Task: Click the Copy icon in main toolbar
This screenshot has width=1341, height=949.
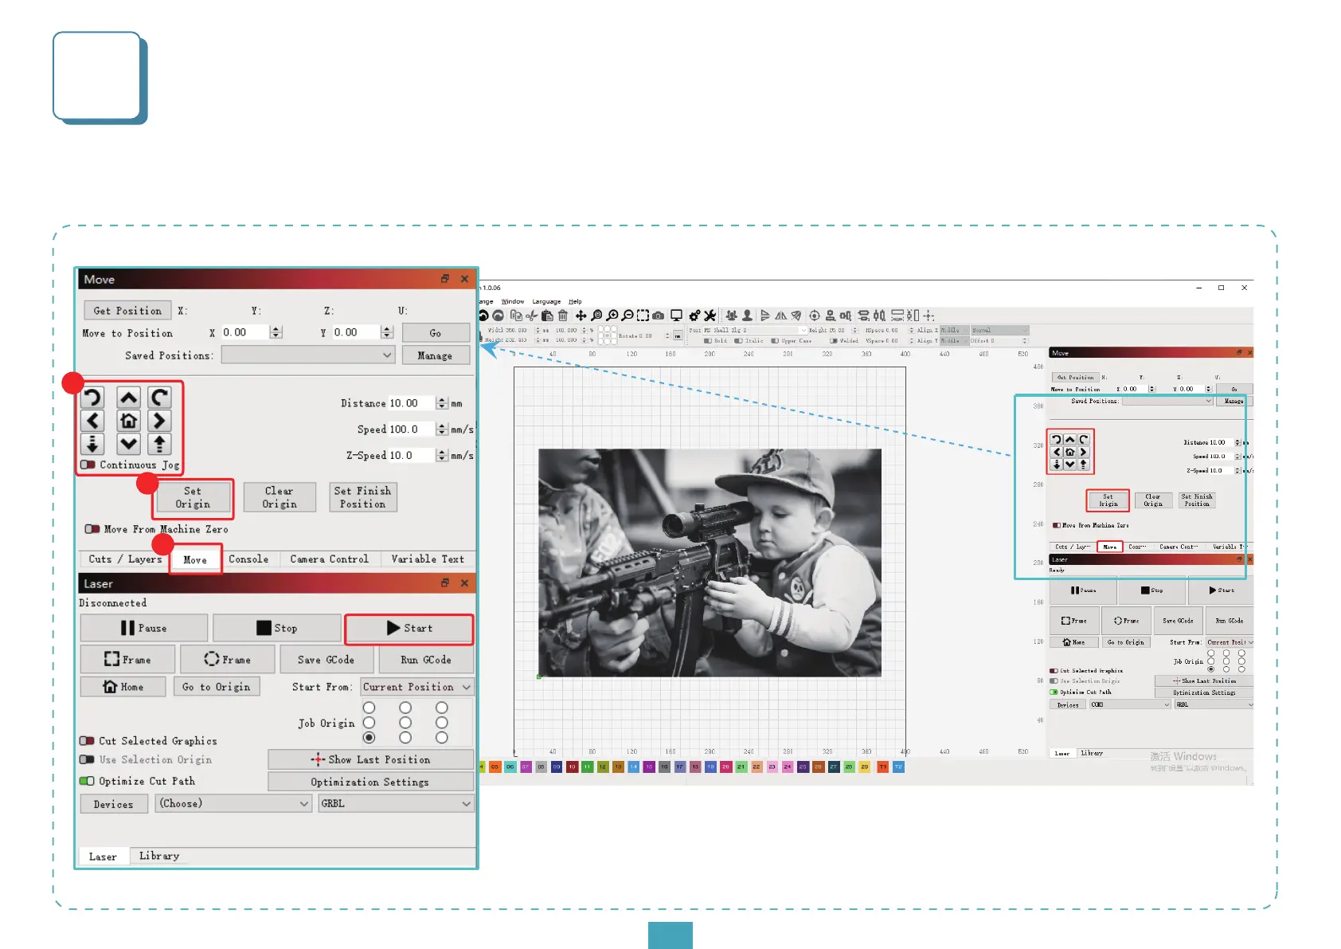Action: tap(516, 316)
